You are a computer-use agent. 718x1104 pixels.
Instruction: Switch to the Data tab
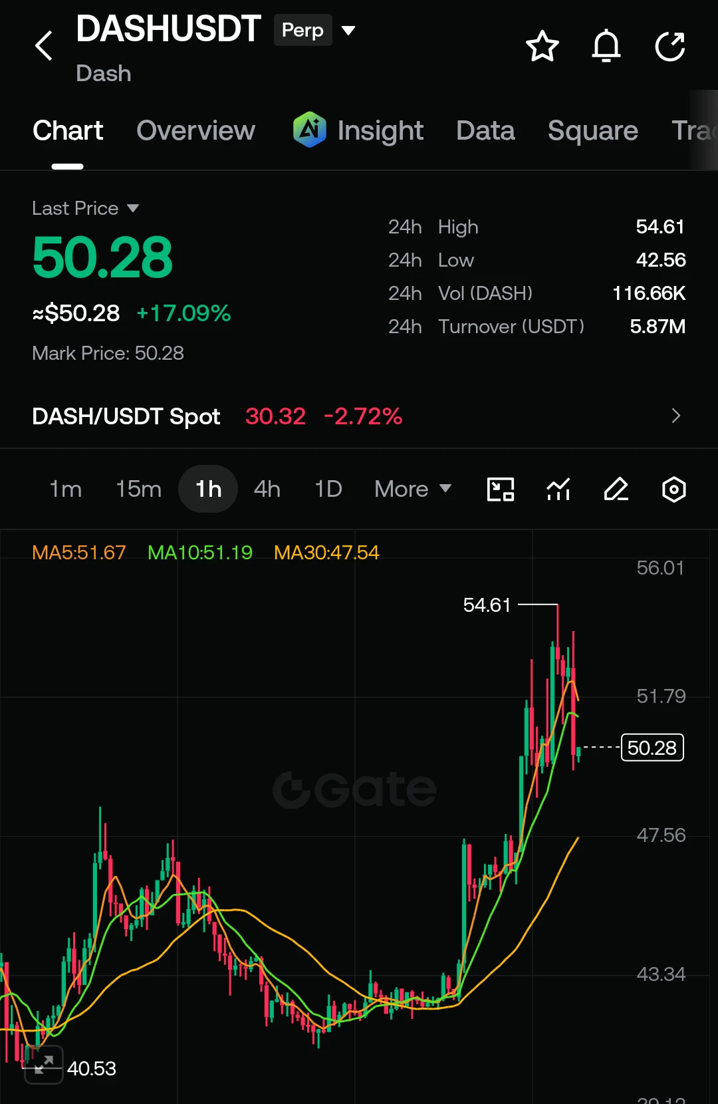[x=486, y=130]
